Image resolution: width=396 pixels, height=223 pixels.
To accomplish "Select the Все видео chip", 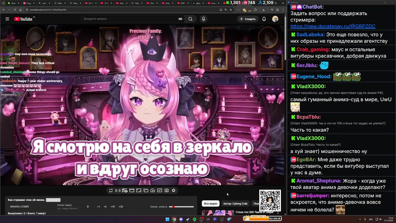I will click(x=211, y=203).
